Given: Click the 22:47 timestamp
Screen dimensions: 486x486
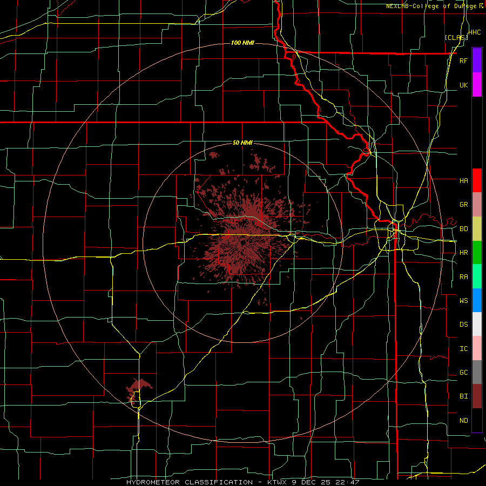Looking at the screenshot, I should pyautogui.click(x=347, y=482).
